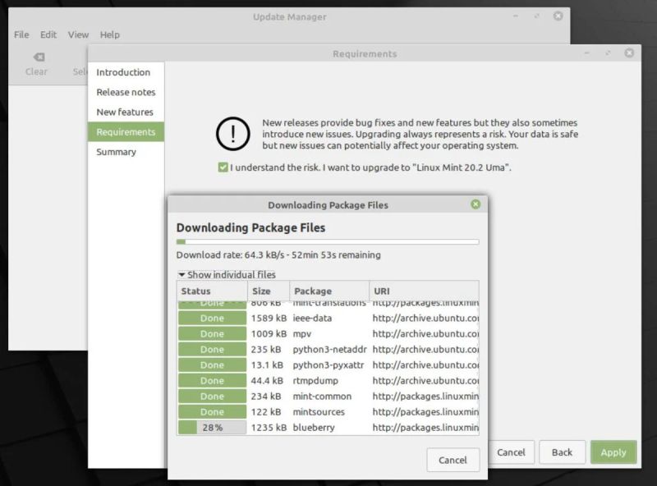
Task: Click the green close icon on download dialog
Action: 476,205
